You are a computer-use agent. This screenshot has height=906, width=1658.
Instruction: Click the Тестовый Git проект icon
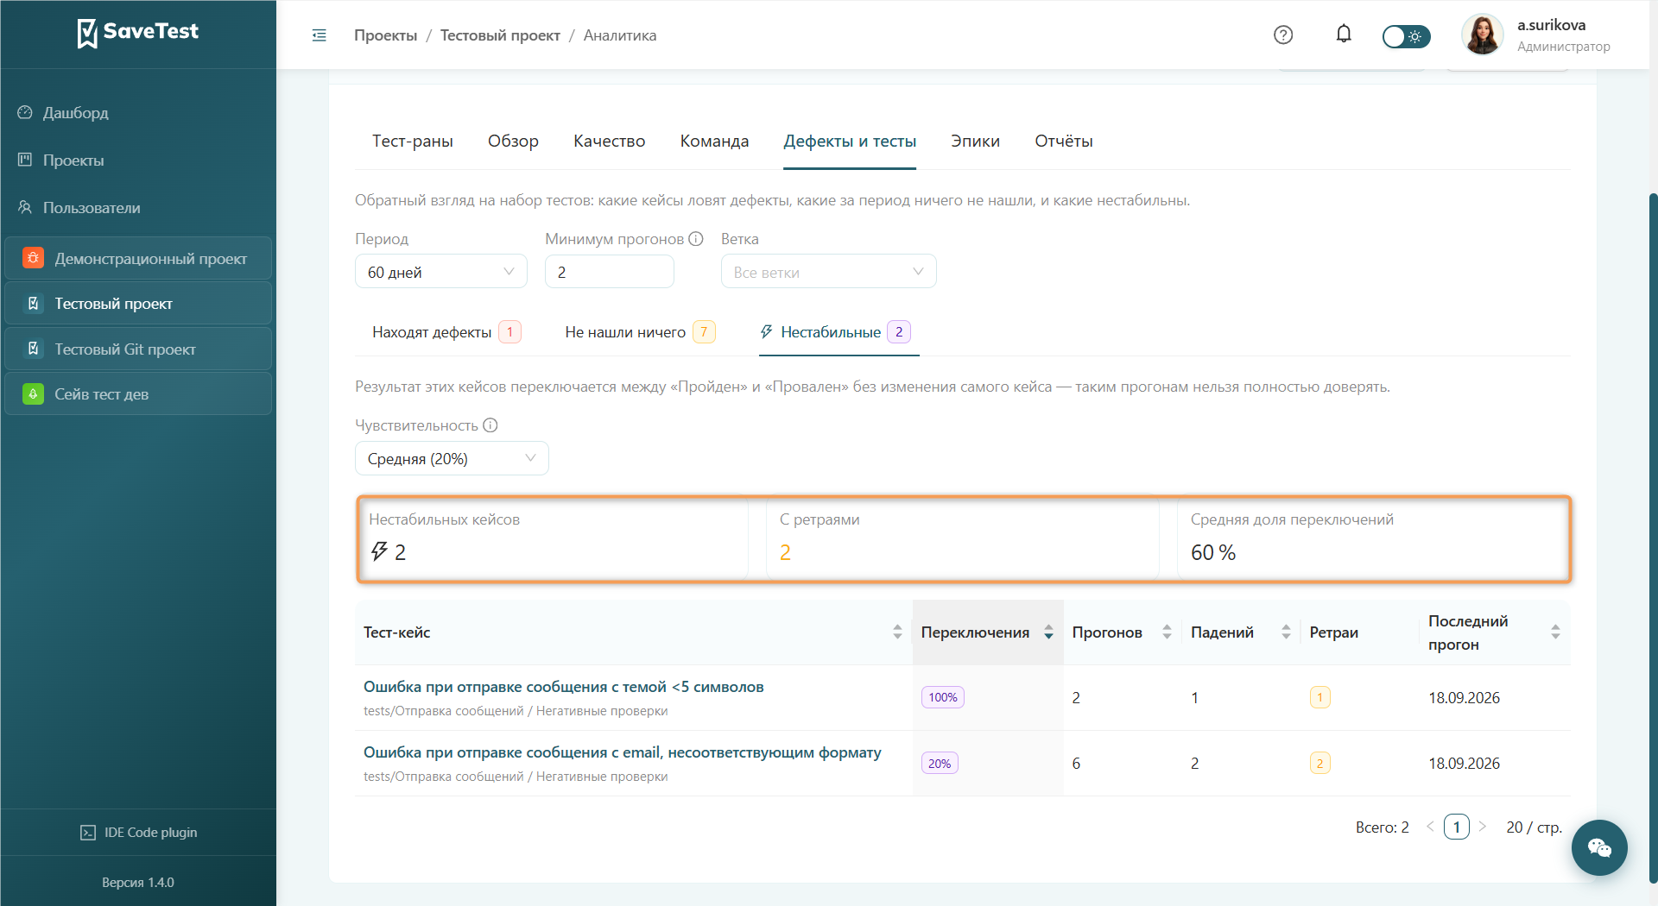click(x=33, y=349)
